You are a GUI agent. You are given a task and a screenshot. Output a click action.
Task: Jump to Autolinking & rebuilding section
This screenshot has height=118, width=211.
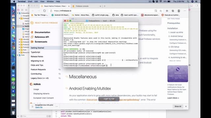coord(177,57)
